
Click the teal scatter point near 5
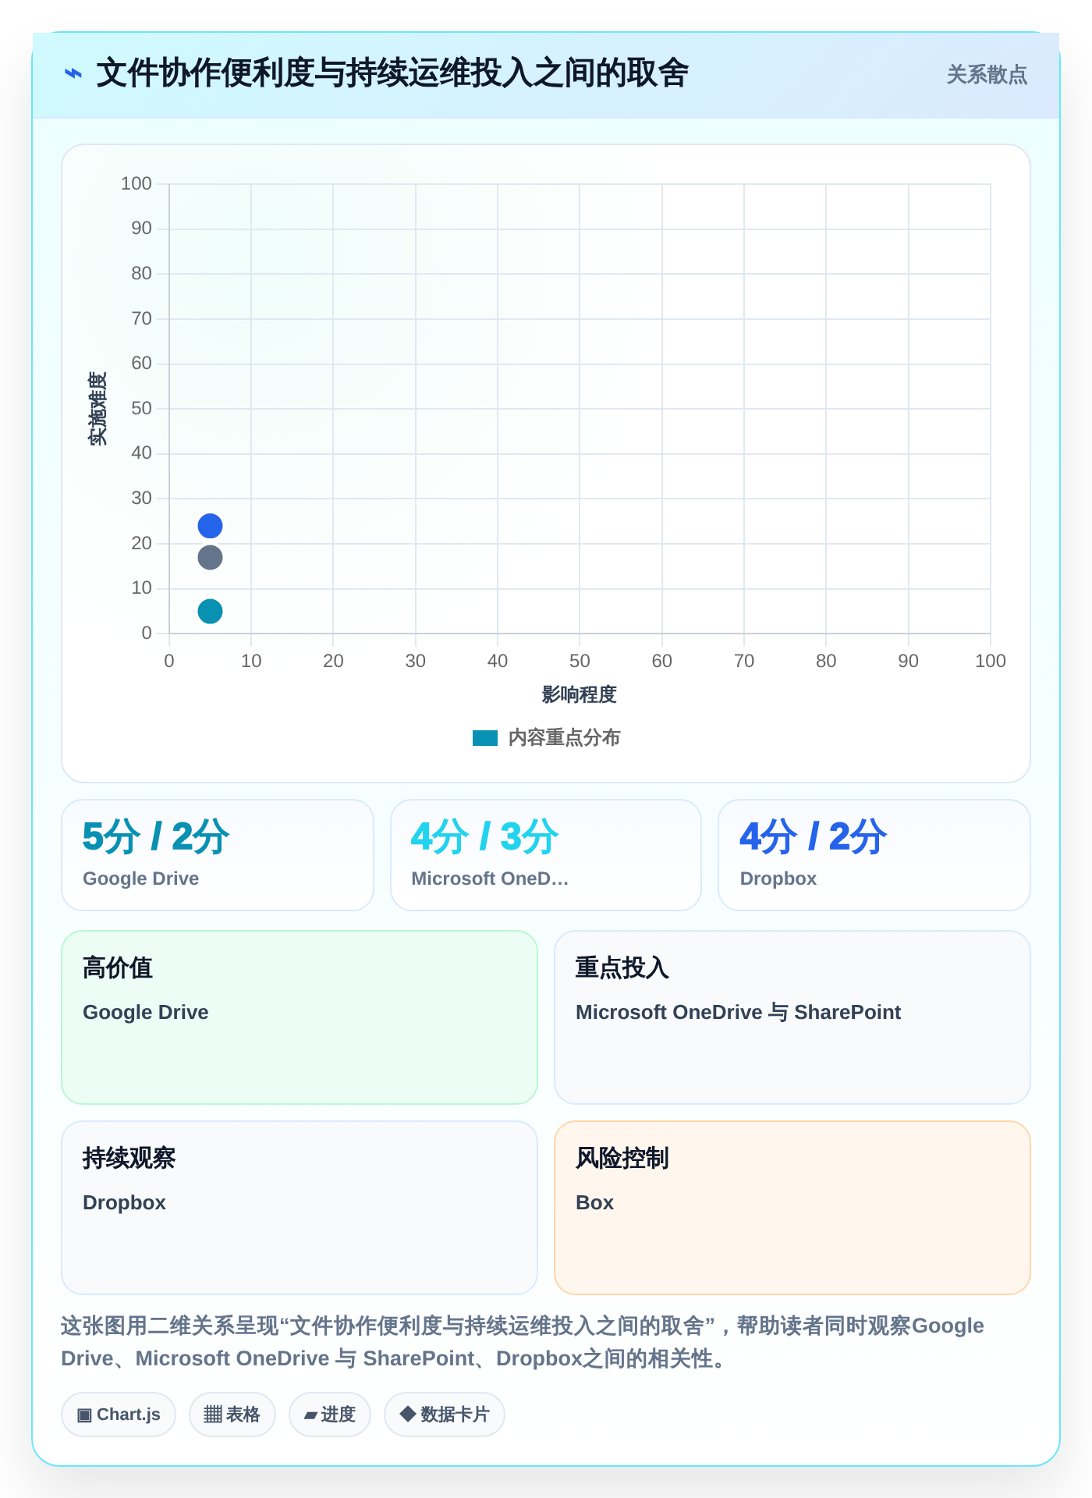pyautogui.click(x=210, y=611)
